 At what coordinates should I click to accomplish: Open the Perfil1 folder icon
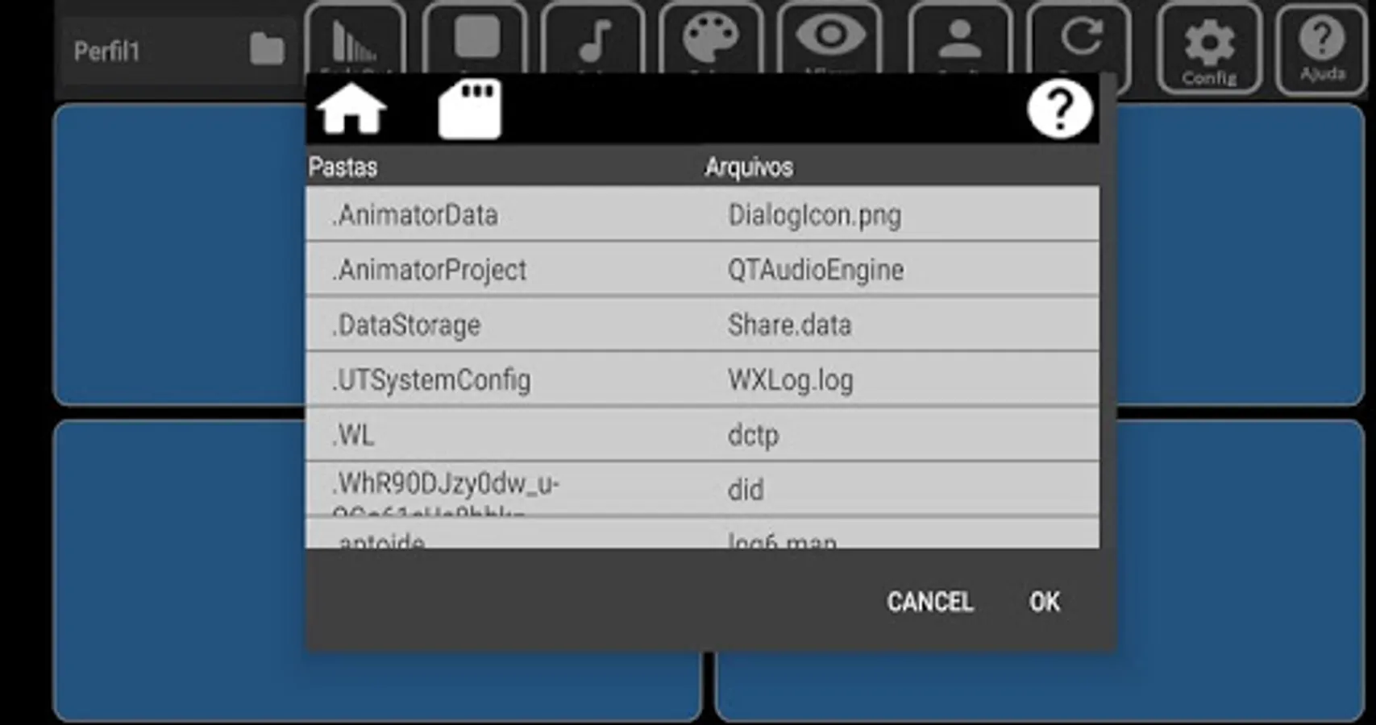pyautogui.click(x=267, y=50)
